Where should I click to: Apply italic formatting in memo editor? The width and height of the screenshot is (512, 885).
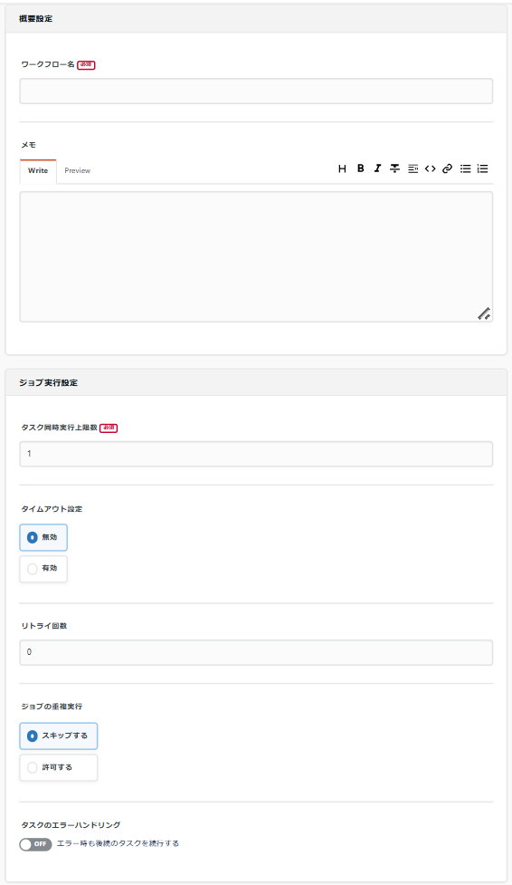(377, 168)
